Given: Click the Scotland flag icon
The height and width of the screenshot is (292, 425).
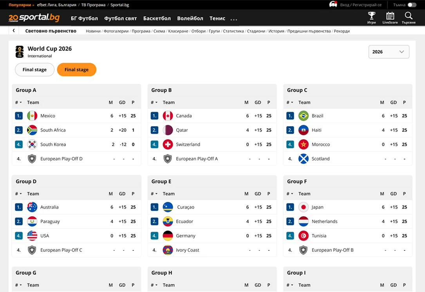Looking at the screenshot, I should coord(304,159).
